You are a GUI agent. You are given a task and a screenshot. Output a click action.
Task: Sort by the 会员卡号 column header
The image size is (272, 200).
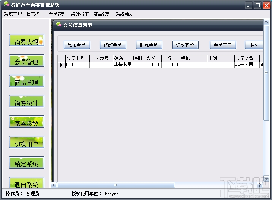78,58
